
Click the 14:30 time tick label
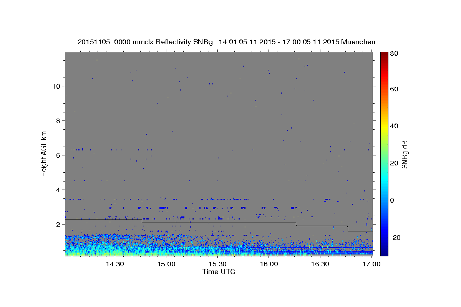click(114, 264)
